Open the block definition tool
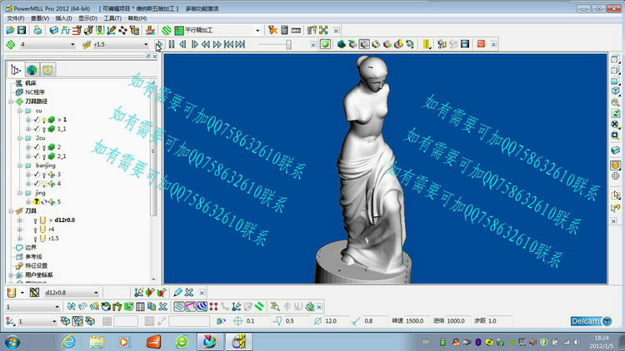Image resolution: width=625 pixels, height=351 pixels. point(54,30)
